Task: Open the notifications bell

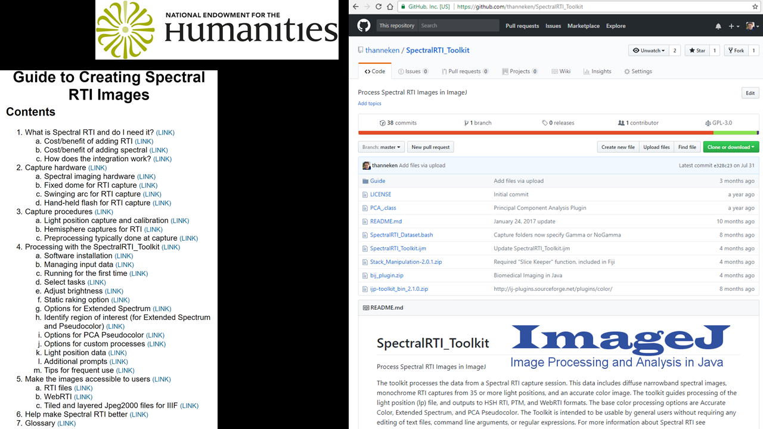Action: tap(718, 26)
